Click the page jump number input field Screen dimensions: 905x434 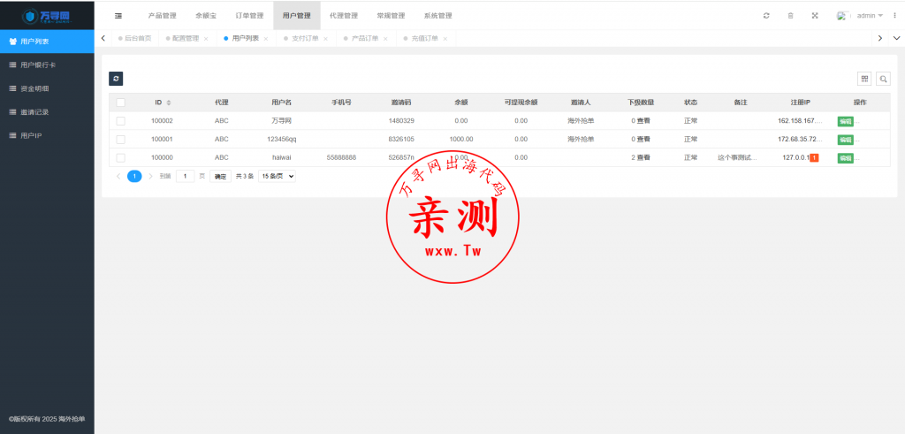(x=186, y=176)
